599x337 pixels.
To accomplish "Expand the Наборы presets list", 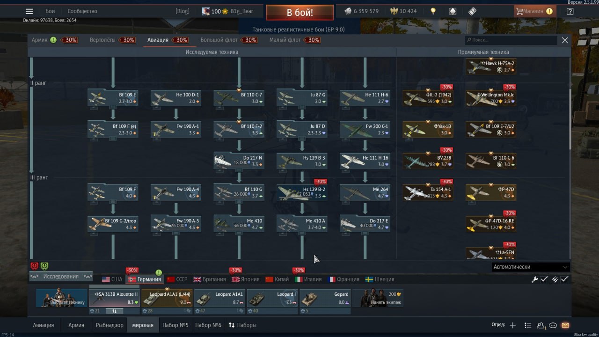I will click(242, 325).
